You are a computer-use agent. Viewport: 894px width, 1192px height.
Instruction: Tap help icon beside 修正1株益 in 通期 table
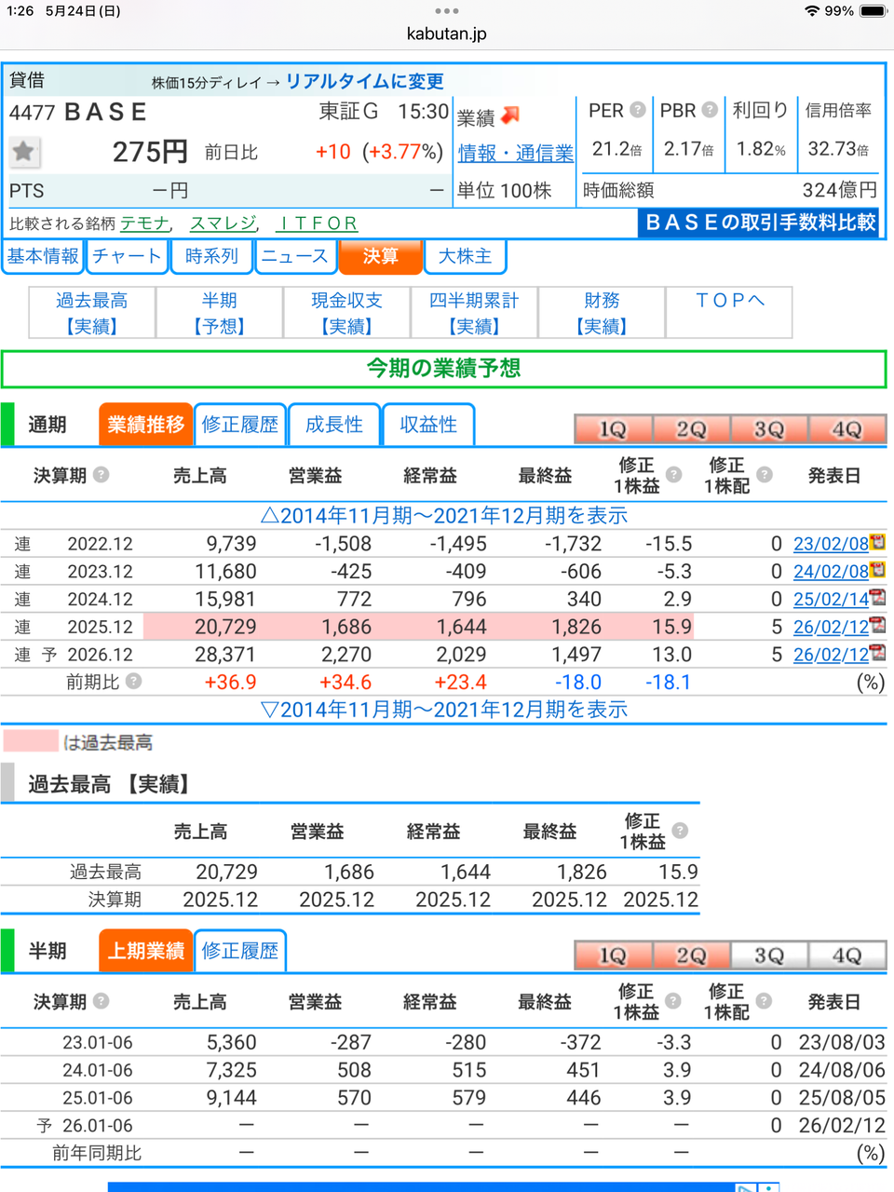[x=674, y=475]
